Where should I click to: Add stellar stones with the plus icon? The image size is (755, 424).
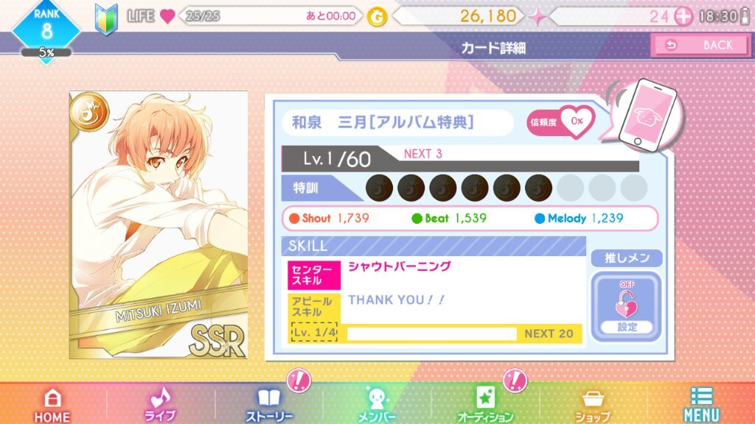[683, 16]
